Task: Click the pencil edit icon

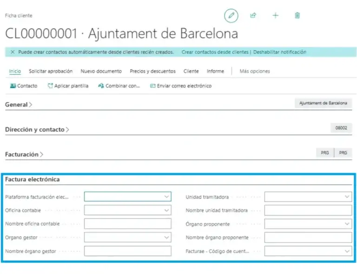Action: pyautogui.click(x=231, y=15)
